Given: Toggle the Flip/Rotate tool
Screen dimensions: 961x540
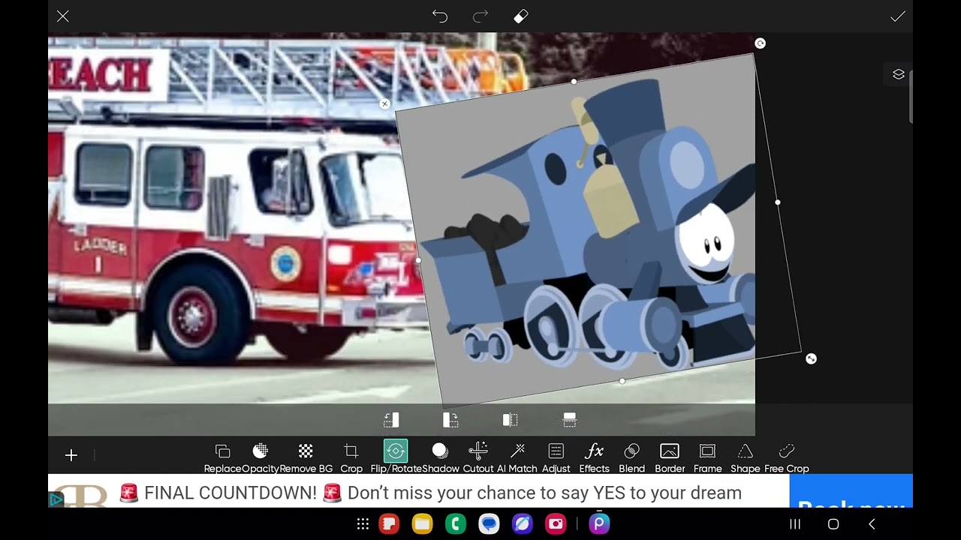Looking at the screenshot, I should [396, 457].
